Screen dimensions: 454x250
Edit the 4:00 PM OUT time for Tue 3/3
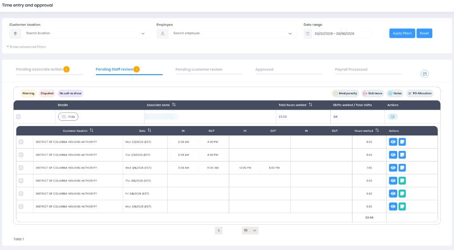pyautogui.click(x=213, y=155)
